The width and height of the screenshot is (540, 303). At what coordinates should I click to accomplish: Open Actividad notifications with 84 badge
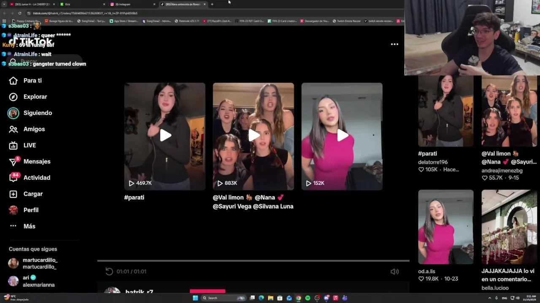(30, 178)
